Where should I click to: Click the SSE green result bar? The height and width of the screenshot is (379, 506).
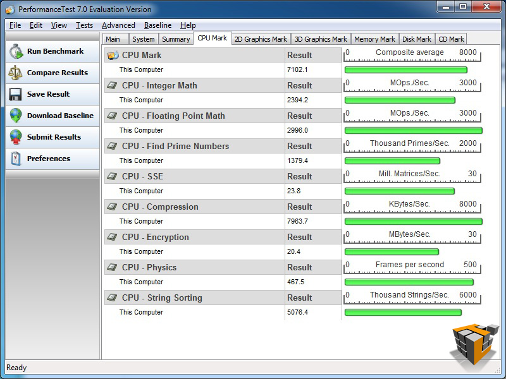click(400, 191)
